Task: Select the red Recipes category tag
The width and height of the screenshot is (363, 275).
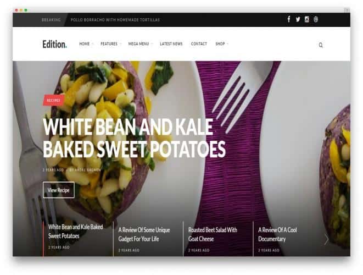Action: [x=53, y=101]
